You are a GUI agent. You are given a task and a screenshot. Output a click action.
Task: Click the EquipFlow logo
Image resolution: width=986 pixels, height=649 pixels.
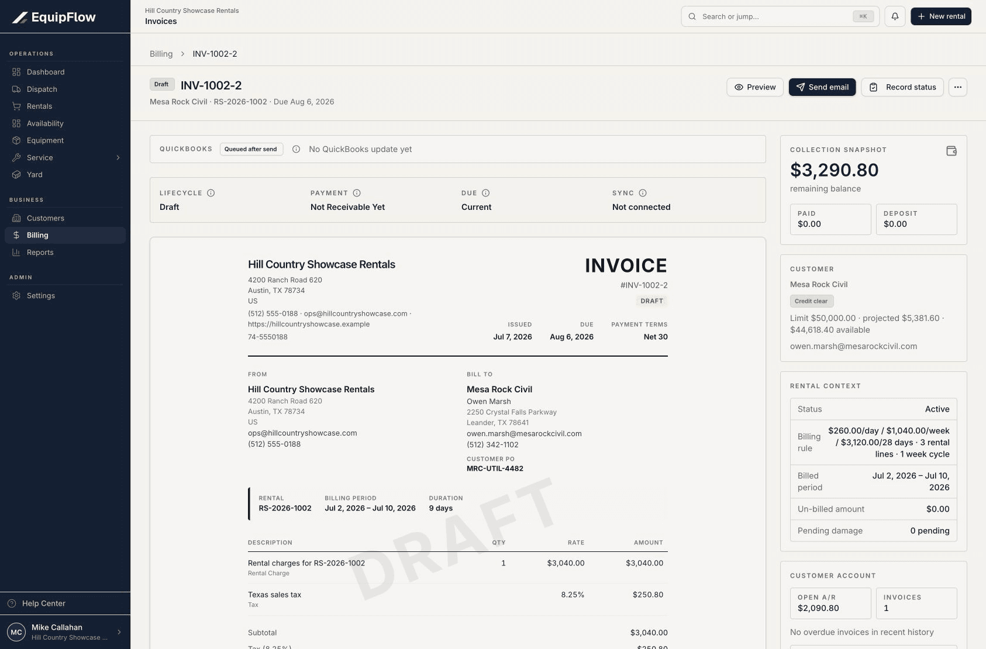54,17
